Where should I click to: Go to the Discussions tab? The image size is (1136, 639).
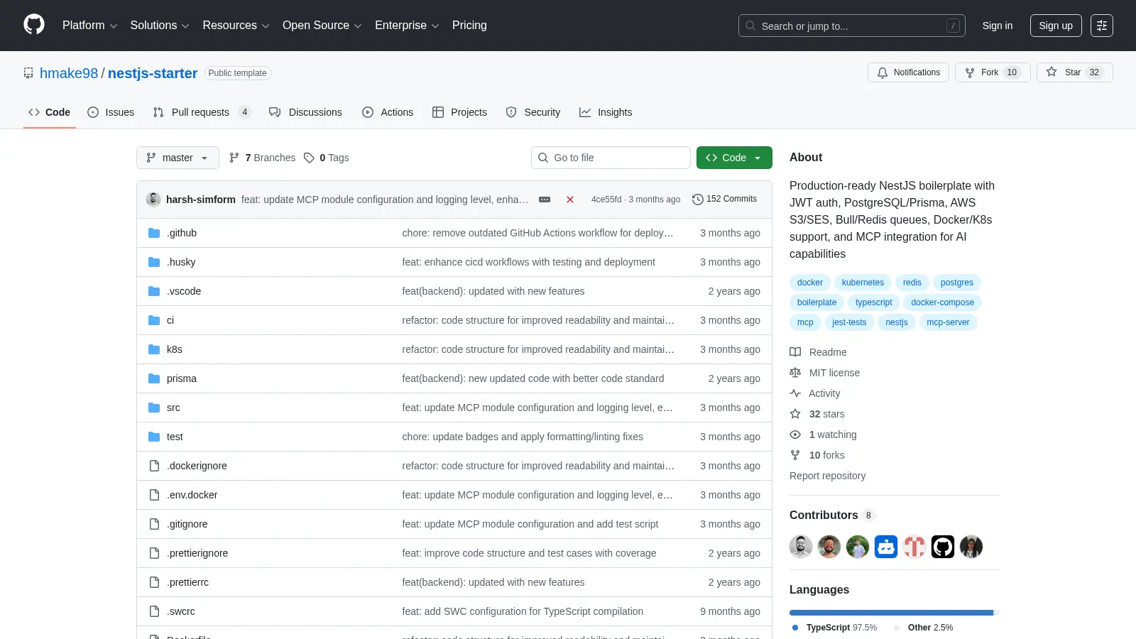[x=305, y=112]
